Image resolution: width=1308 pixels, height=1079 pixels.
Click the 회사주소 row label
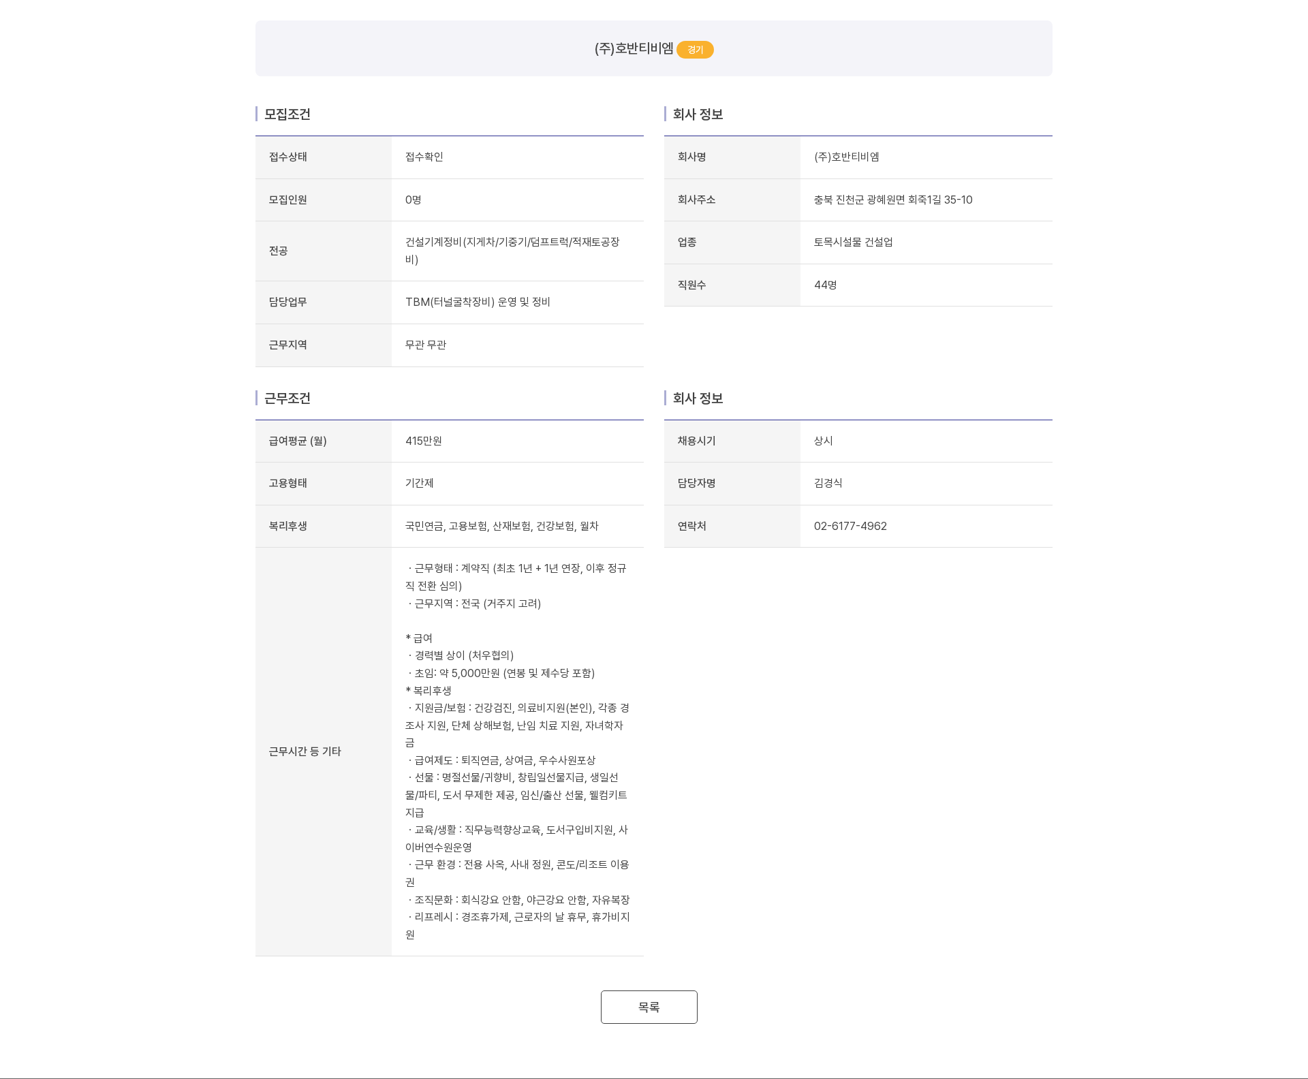(697, 200)
